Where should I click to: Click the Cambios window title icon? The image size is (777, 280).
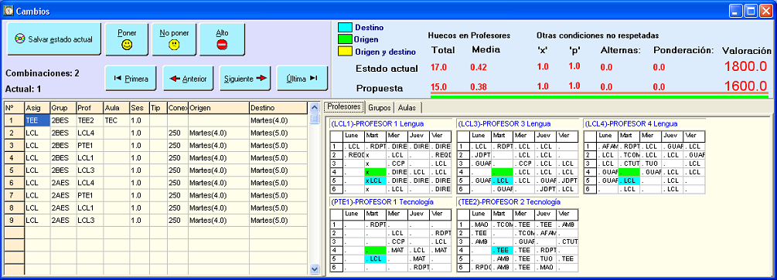point(9,11)
